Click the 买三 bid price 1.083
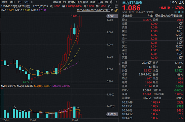The width and height of the screenshot is (185, 122). pos(154,50)
